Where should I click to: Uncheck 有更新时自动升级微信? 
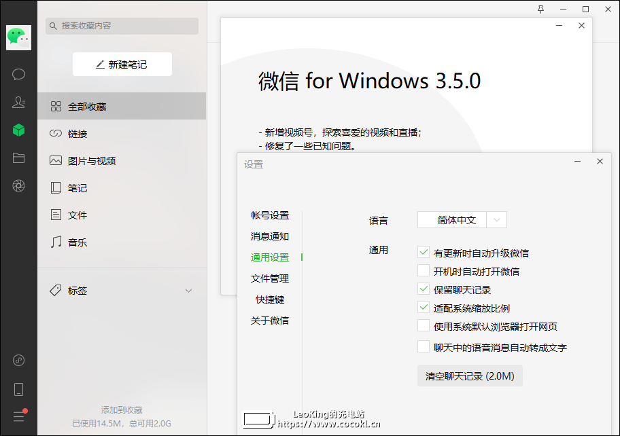424,253
